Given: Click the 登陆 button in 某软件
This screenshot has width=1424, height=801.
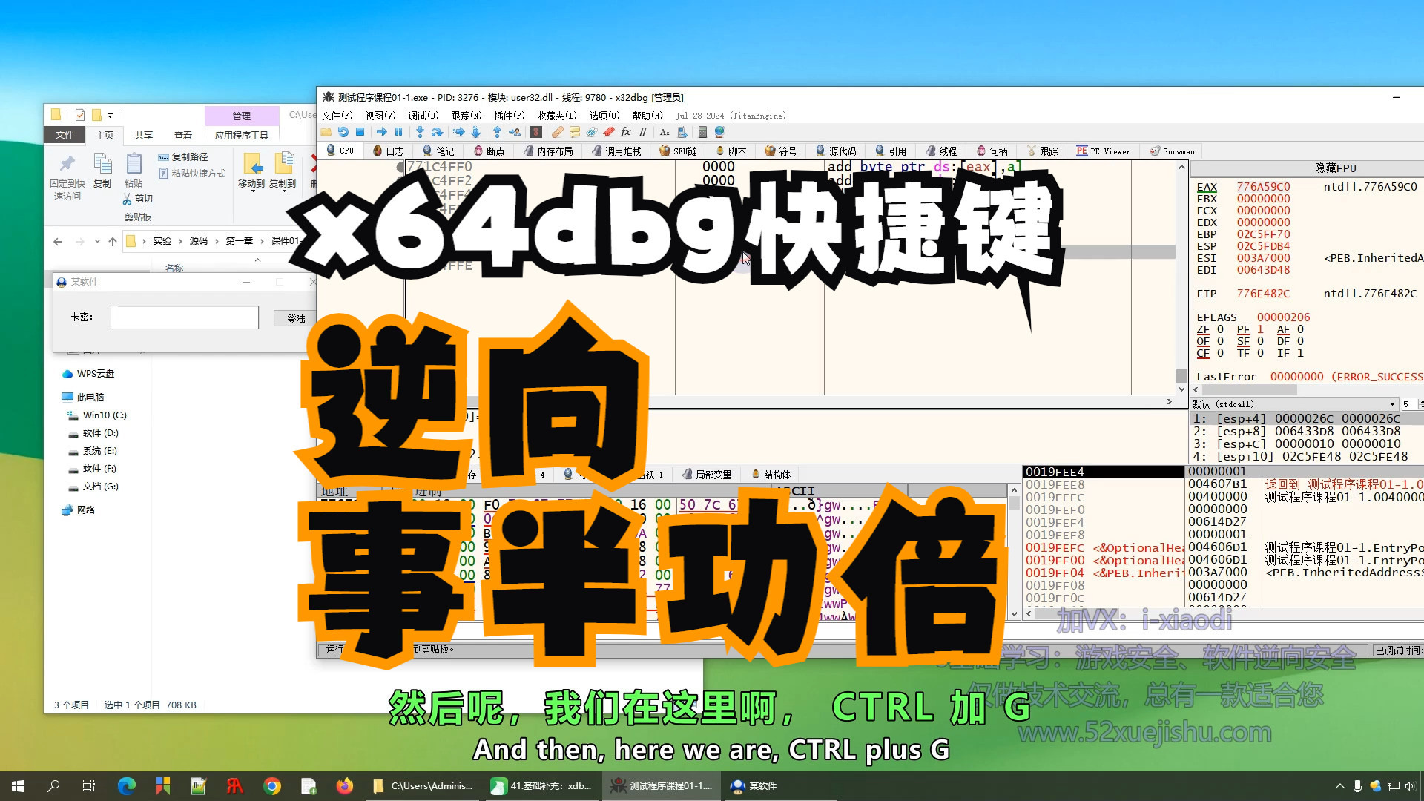Looking at the screenshot, I should (296, 318).
